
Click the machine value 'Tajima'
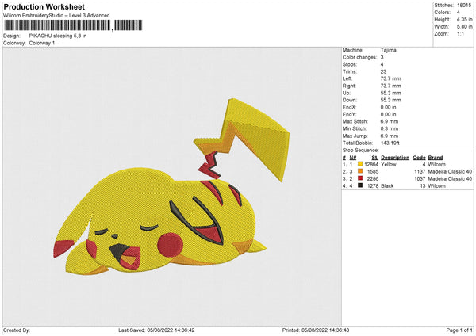click(388, 50)
